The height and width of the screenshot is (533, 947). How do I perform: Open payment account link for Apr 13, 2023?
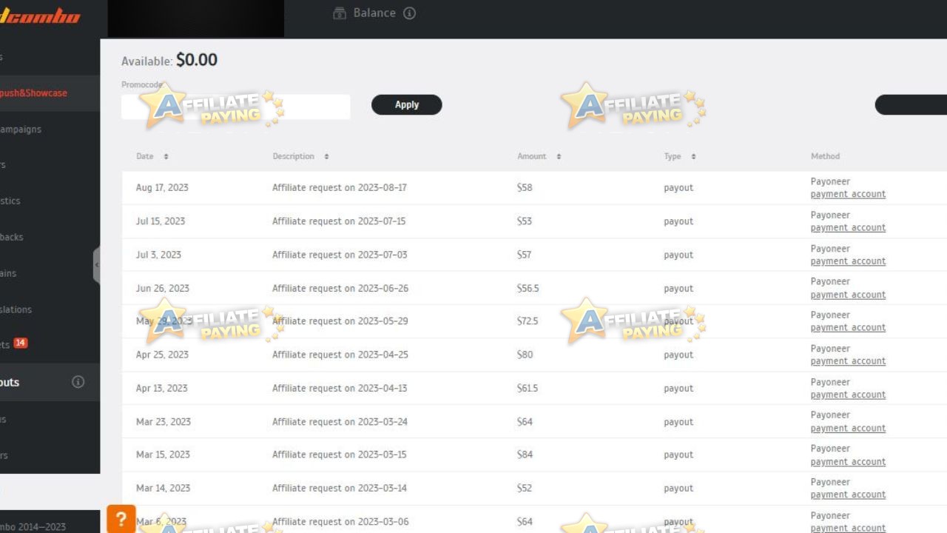click(x=848, y=395)
